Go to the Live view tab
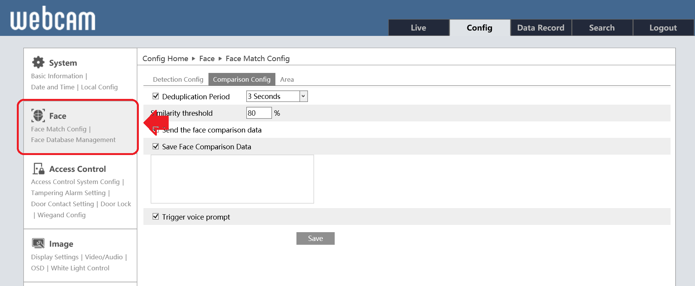 point(418,28)
